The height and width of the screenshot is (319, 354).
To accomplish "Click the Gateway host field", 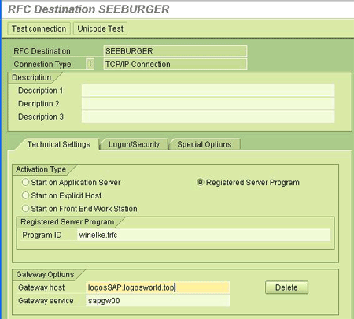I will coord(157,287).
